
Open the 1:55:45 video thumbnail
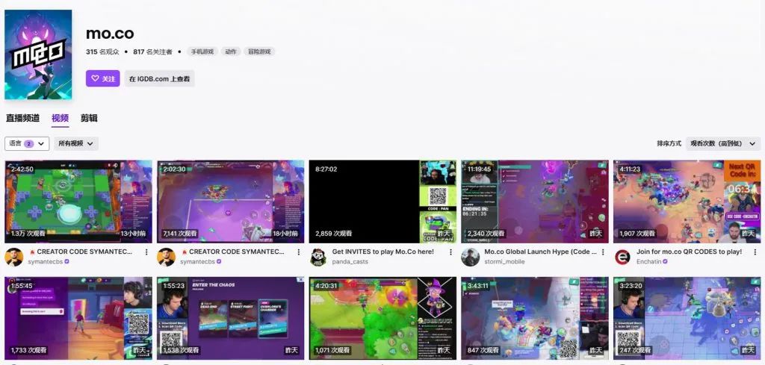[x=78, y=318]
